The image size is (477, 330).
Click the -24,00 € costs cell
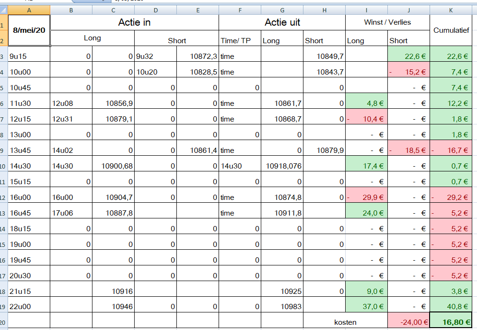click(408, 322)
